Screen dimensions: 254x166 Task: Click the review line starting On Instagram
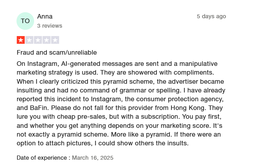pos(117,64)
